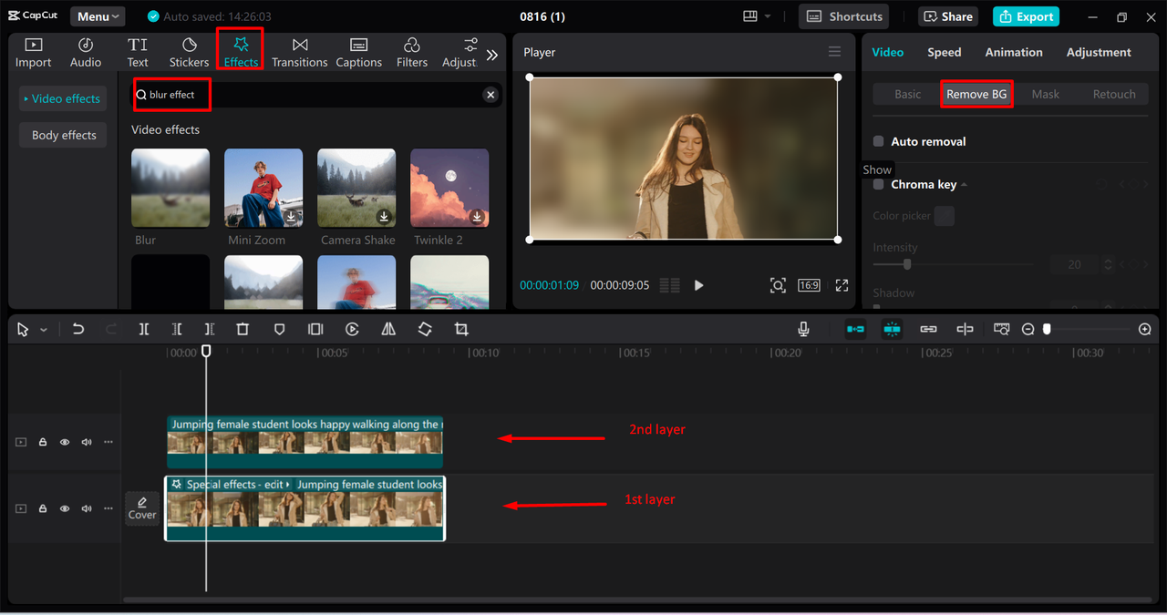Pick color with the Color picker swatch
1167x615 pixels.
point(945,216)
